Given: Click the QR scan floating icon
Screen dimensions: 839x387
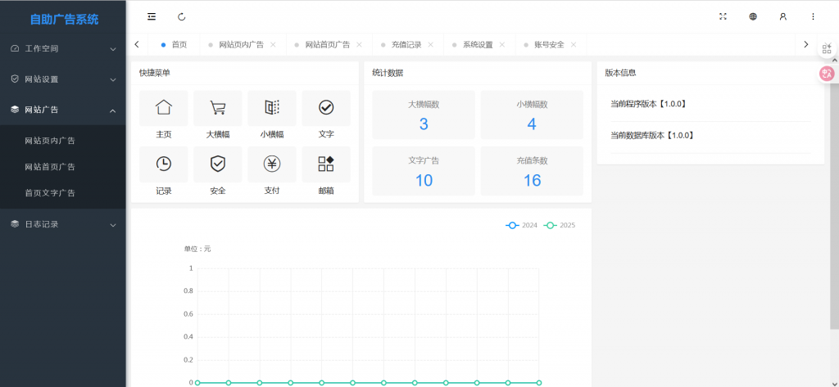Looking at the screenshot, I should 827,49.
